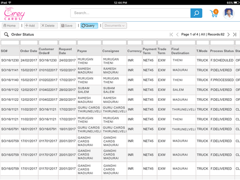Sort by T.Mode column header
Viewport: 240px width, 180px height.
203,51
